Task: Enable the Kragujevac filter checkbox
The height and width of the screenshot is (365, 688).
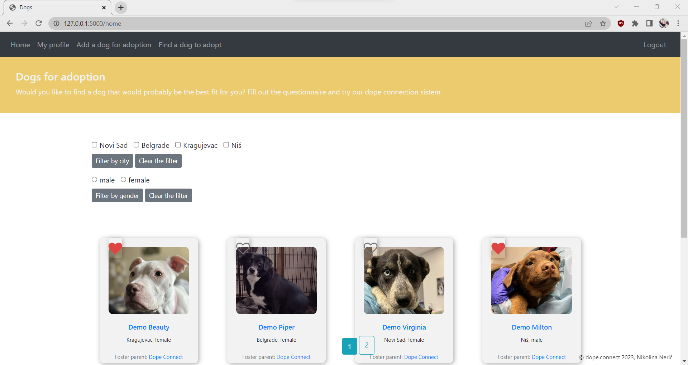Action: (x=178, y=145)
